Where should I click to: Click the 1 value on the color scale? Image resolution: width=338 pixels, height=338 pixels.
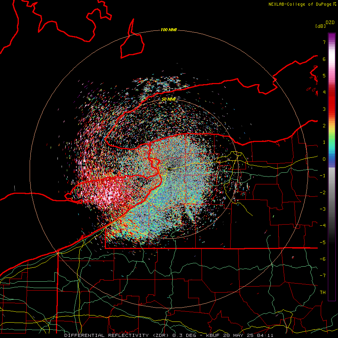324,142
